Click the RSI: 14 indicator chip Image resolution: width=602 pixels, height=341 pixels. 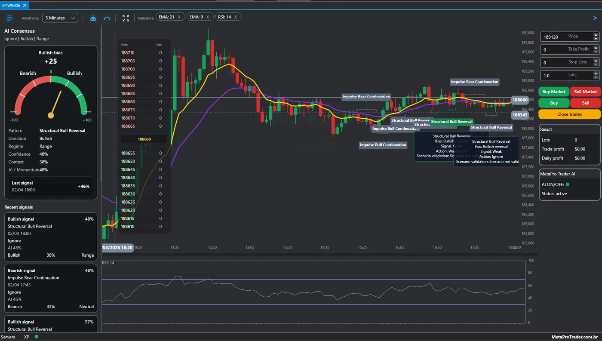click(x=227, y=17)
